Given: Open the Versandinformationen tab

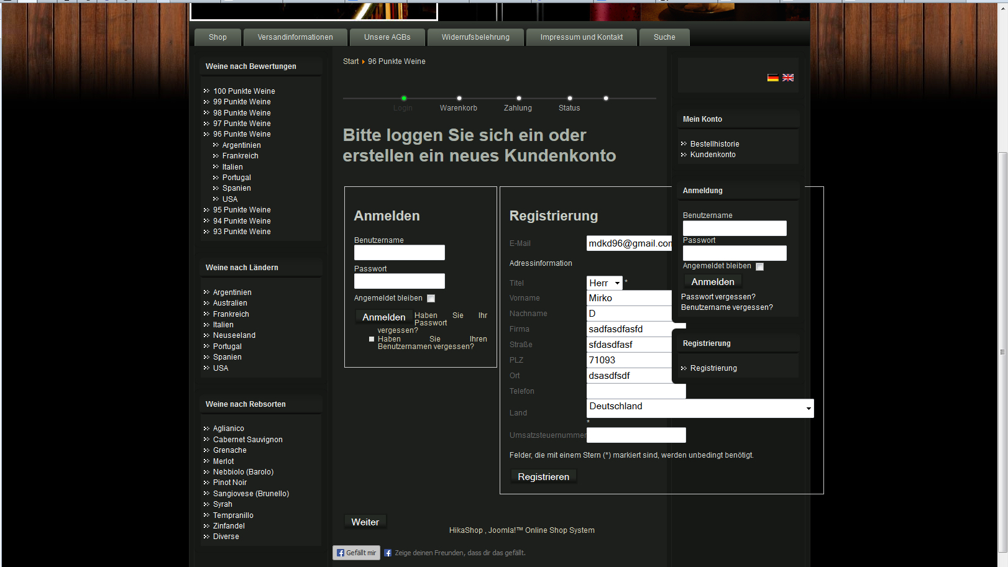Looking at the screenshot, I should 295,37.
